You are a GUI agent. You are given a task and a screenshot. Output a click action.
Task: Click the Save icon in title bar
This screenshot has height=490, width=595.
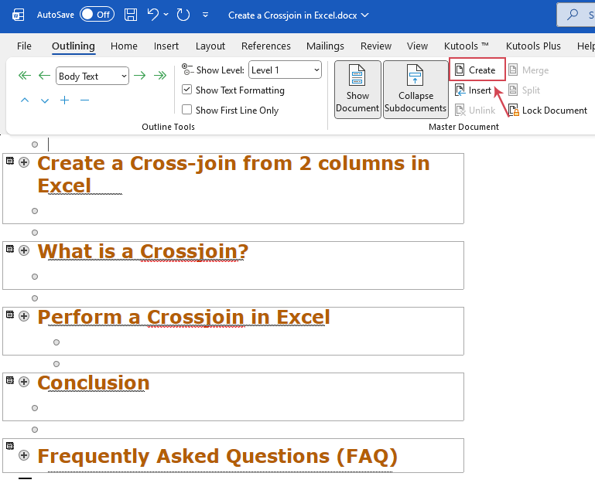click(x=131, y=15)
